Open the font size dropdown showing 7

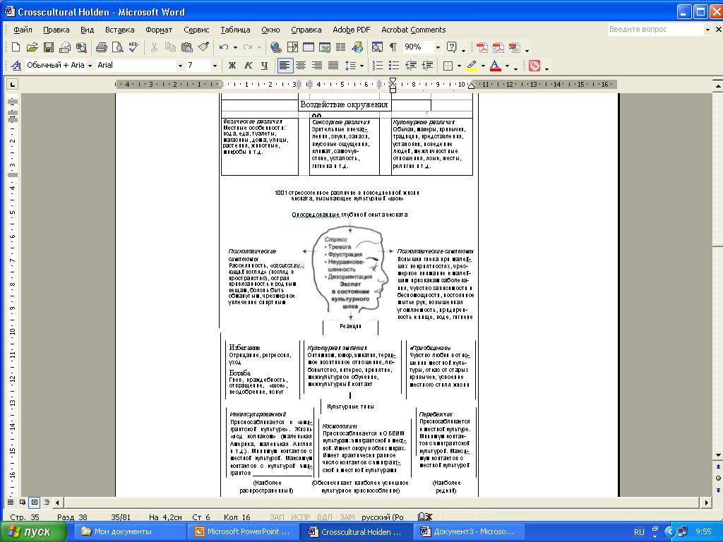[215, 66]
